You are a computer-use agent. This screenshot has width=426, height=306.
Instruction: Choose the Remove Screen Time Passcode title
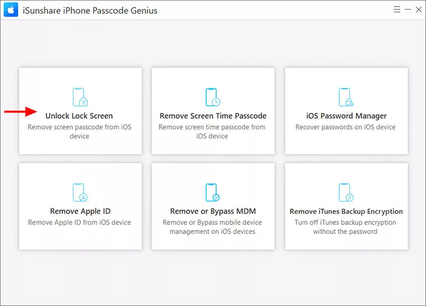tap(213, 116)
